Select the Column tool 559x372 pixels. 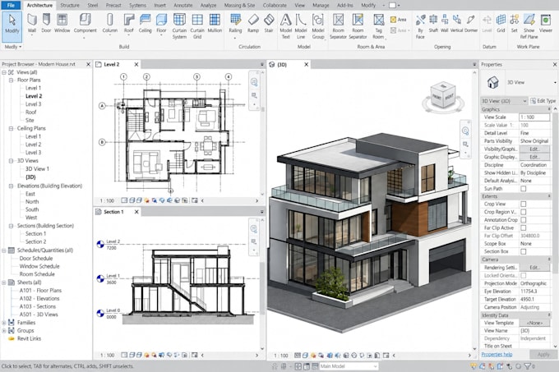[110, 24]
